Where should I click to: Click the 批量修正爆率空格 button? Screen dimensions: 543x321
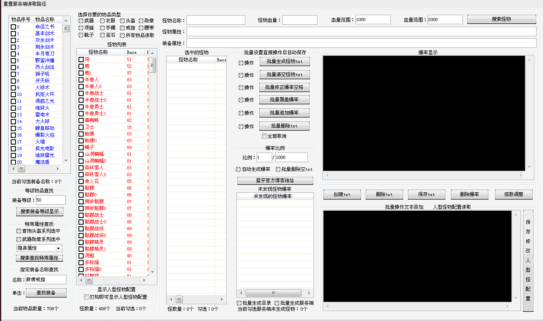(x=284, y=87)
